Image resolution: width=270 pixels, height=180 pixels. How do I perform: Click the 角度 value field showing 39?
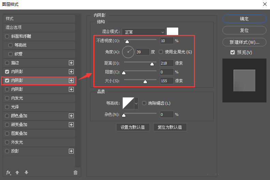(x=142, y=52)
